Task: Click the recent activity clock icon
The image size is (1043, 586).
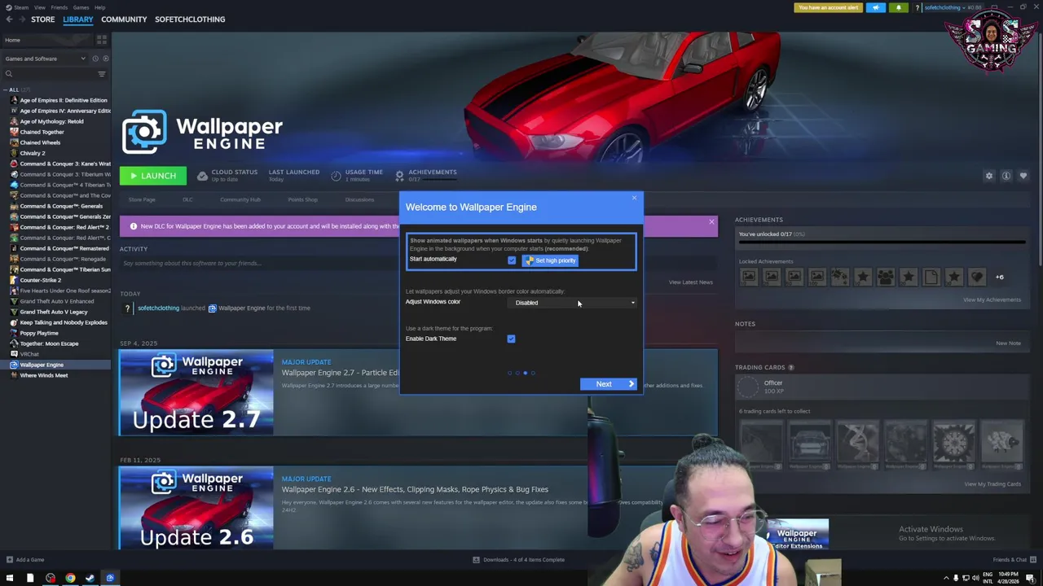Action: (x=95, y=59)
